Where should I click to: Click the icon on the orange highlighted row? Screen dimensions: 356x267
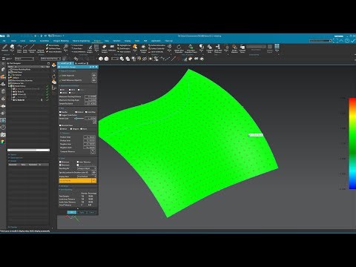tap(93, 181)
